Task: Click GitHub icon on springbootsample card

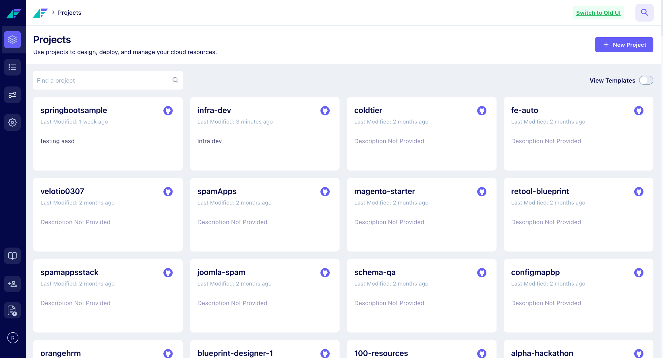Action: click(x=168, y=111)
